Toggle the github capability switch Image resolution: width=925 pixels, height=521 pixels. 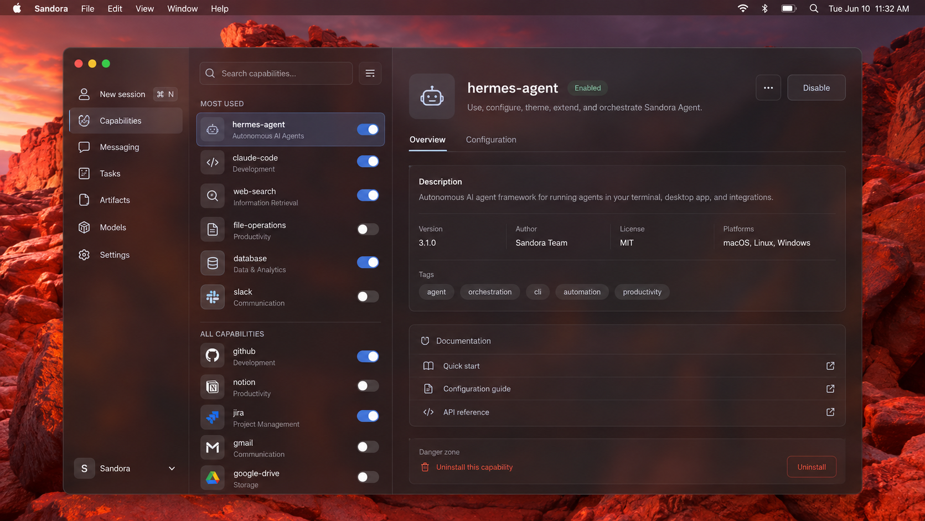pos(368,357)
